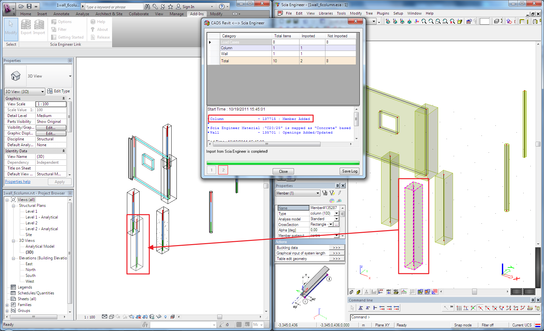This screenshot has width=544, height=331.
Task: Toggle ABC node labels in Scia view
Action: pos(389,292)
